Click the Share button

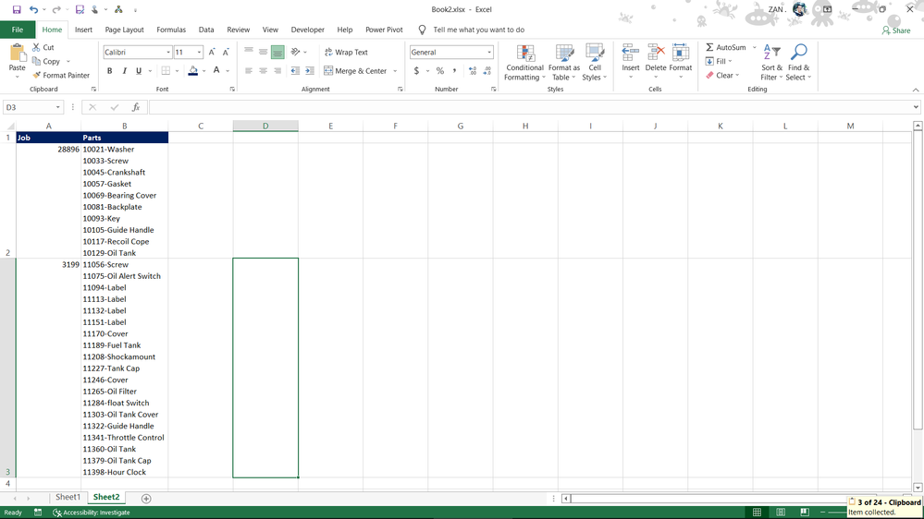click(x=896, y=30)
